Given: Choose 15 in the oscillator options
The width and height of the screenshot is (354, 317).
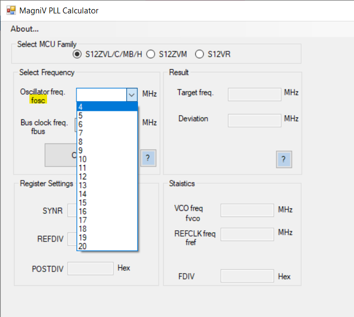Looking at the screenshot, I should tap(107, 202).
